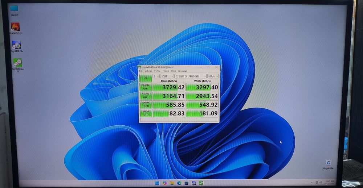Open the This PC desktop icon
The height and width of the screenshot is (188, 363).
pyautogui.click(x=15, y=11)
